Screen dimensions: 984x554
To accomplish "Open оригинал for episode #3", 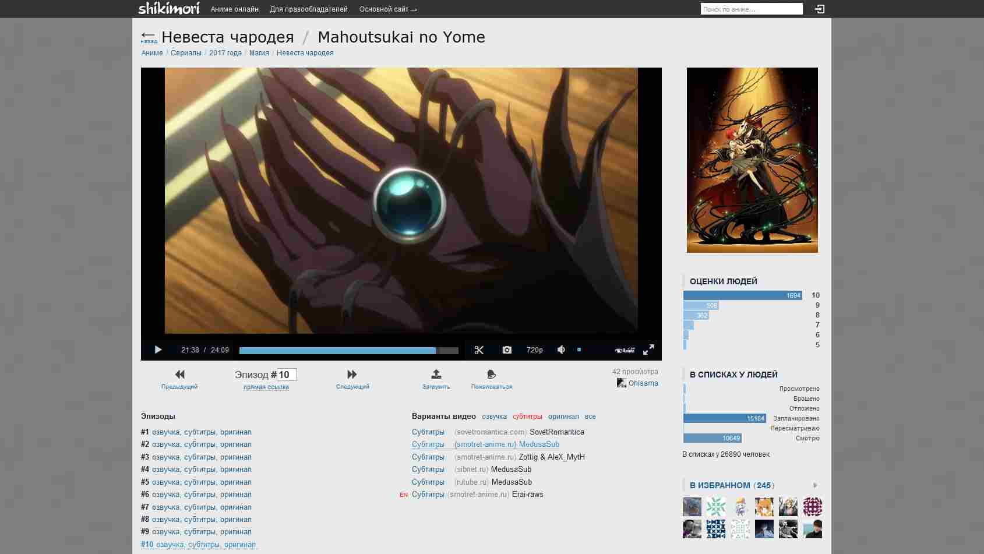I will click(x=236, y=457).
